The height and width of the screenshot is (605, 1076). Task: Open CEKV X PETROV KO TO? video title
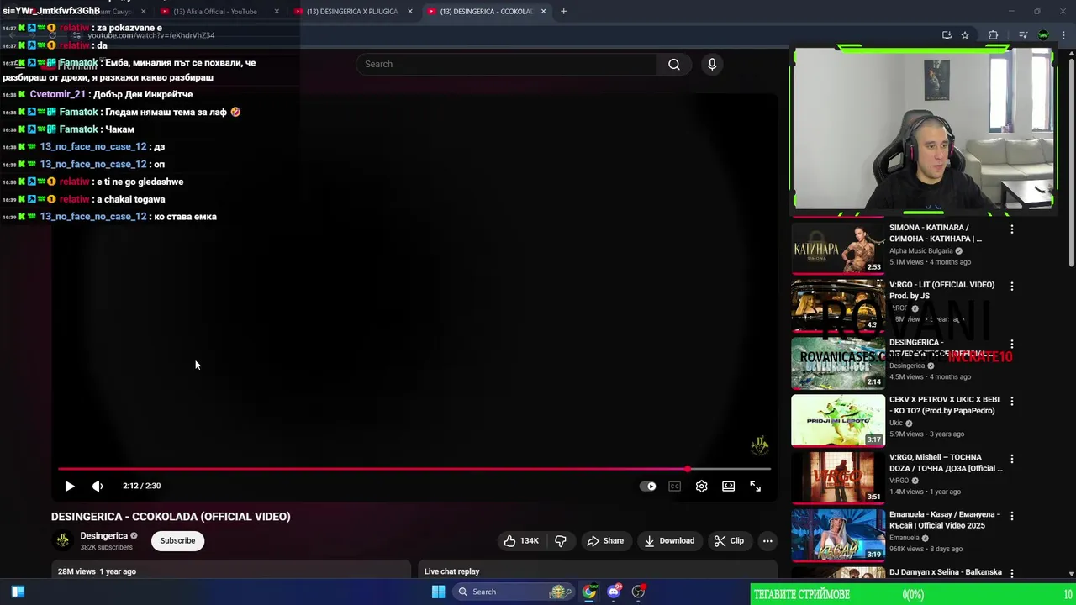coord(944,405)
